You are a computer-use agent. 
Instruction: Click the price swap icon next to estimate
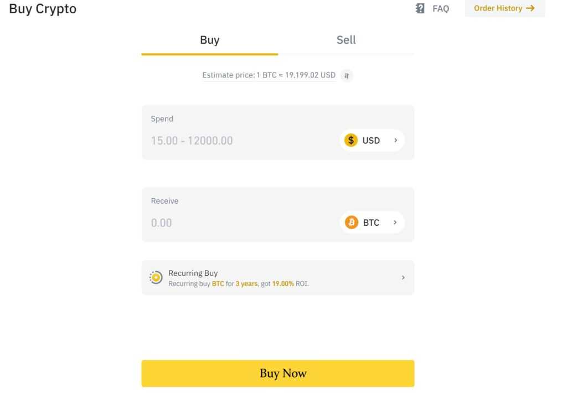click(x=347, y=75)
